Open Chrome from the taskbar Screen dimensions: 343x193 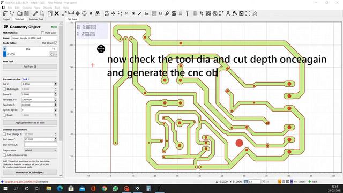pos(105,188)
